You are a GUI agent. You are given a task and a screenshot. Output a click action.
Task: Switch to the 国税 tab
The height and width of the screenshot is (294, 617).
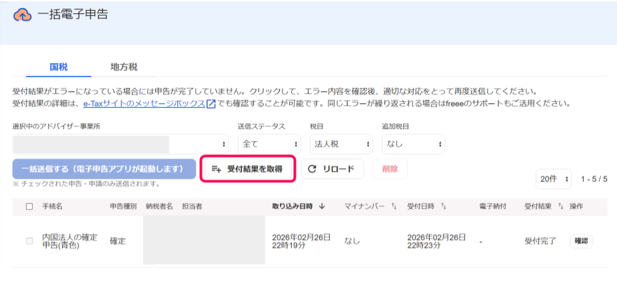pos(59,67)
